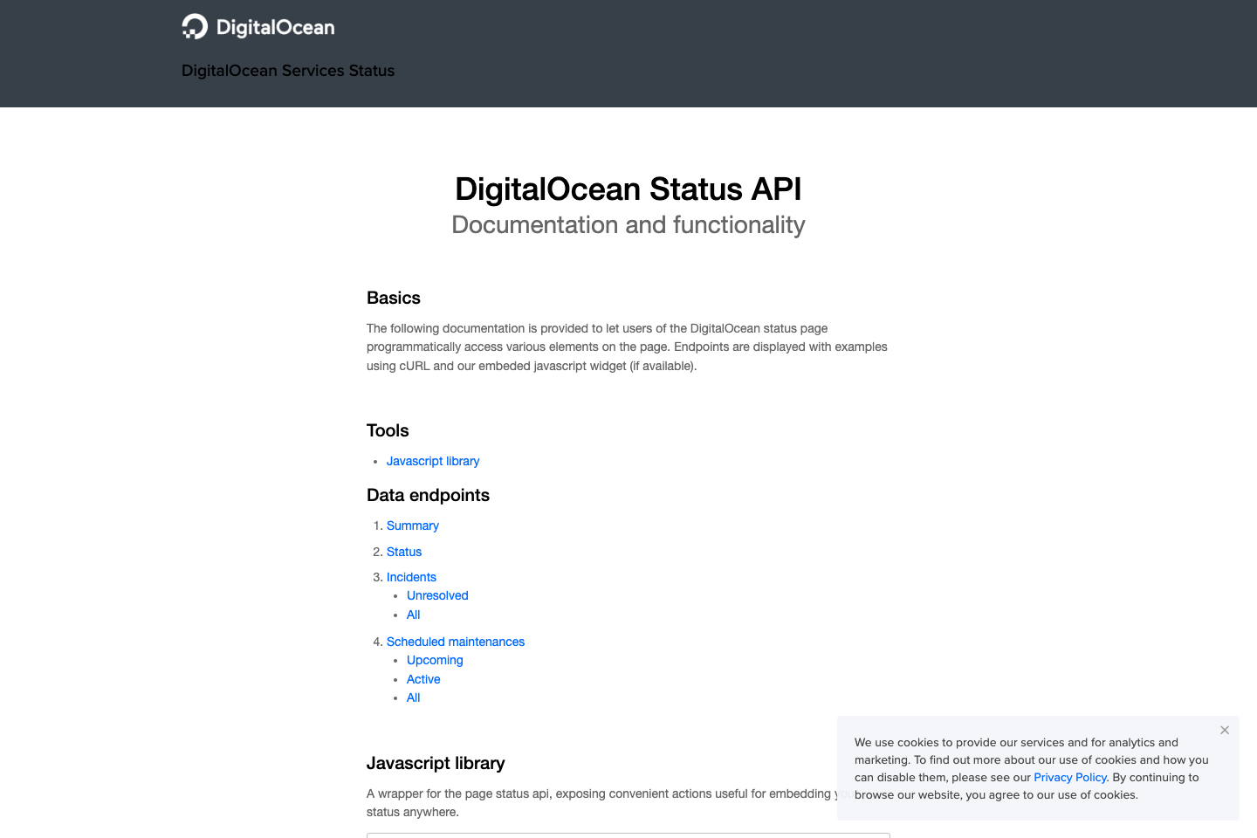Click the Data endpoints heading
Viewport: 1257px width, 838px height.
pyautogui.click(x=428, y=495)
